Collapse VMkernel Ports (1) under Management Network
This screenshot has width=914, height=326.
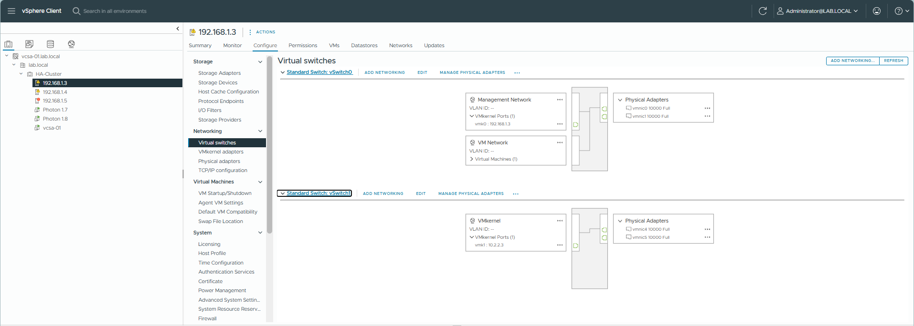coord(472,116)
